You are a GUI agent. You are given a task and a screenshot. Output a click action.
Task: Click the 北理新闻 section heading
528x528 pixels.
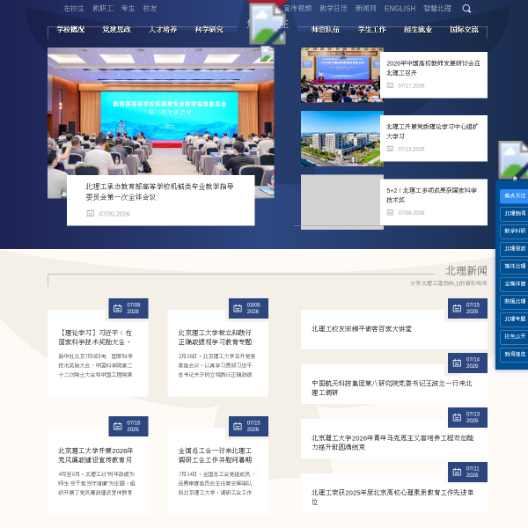click(466, 270)
